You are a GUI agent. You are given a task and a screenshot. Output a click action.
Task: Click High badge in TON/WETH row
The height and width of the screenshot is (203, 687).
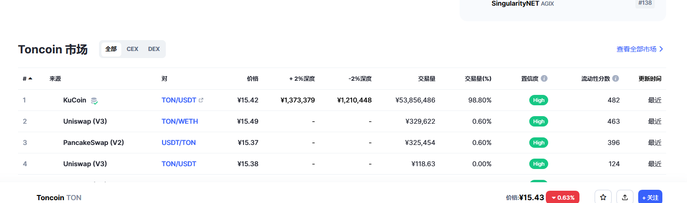point(539,121)
